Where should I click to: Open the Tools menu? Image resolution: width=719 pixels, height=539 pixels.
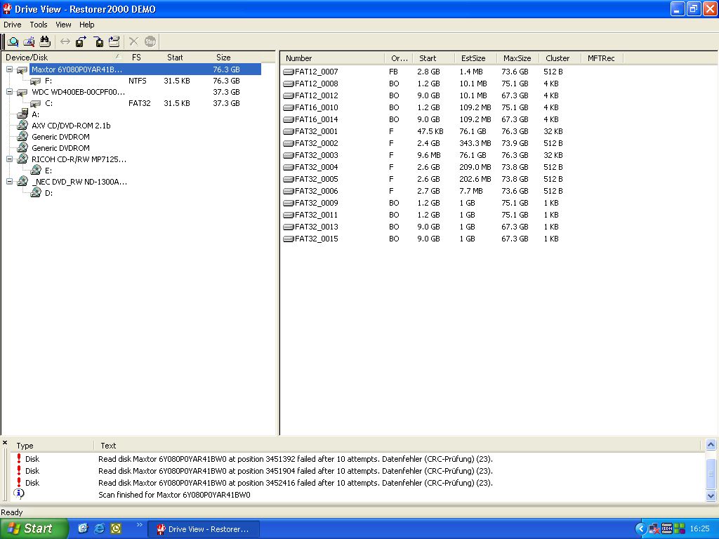click(x=39, y=25)
